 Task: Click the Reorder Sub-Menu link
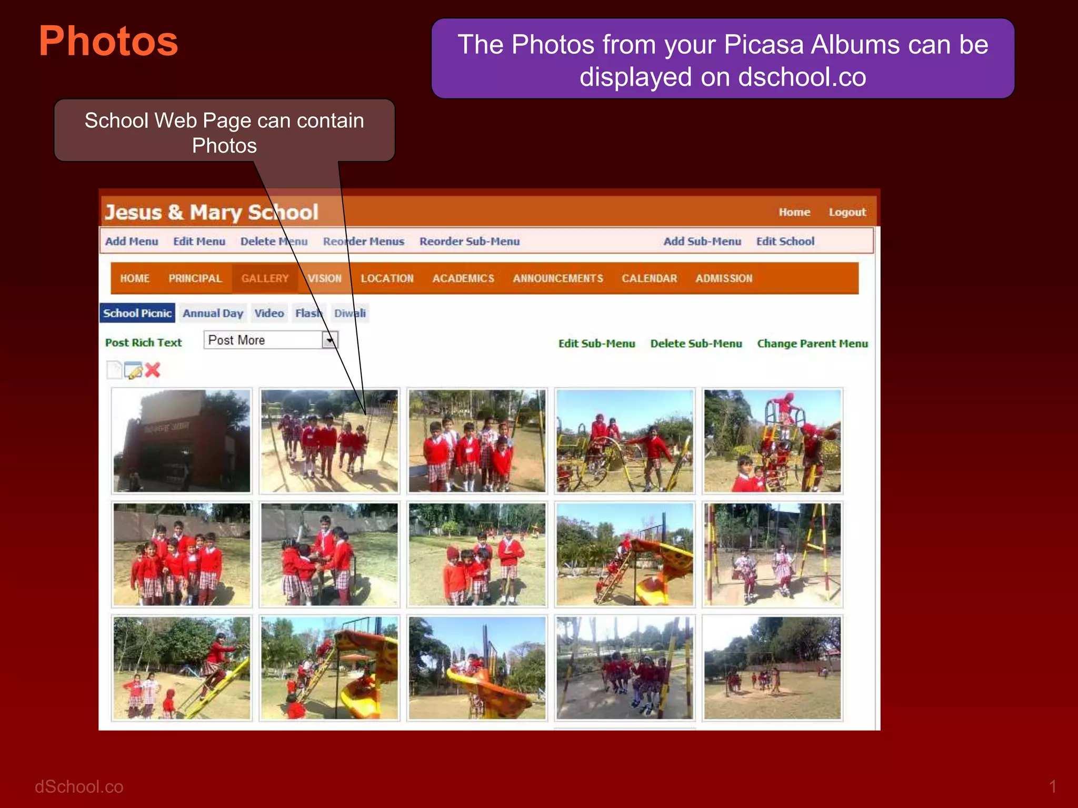(470, 241)
